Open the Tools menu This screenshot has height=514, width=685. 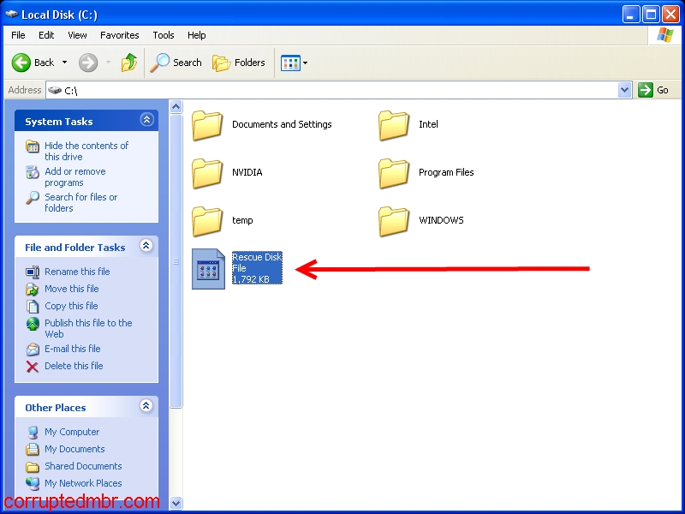[x=164, y=35]
